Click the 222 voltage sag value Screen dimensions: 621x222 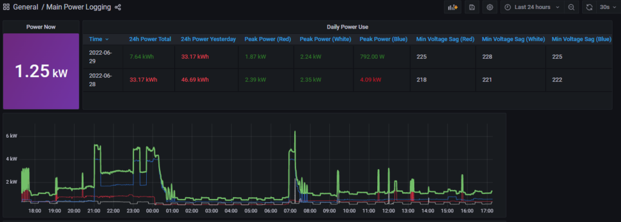(x=557, y=79)
